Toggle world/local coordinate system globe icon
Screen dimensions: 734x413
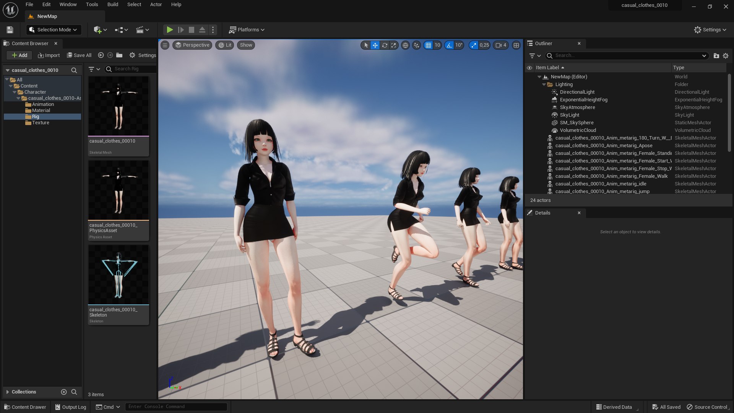(405, 45)
